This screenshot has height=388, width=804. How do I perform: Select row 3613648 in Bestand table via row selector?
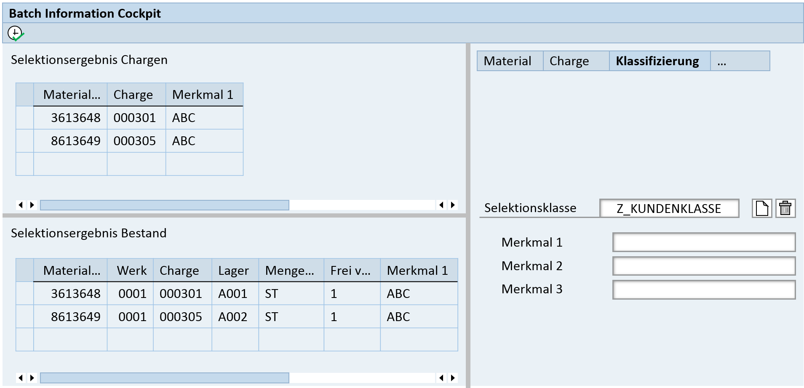click(25, 293)
